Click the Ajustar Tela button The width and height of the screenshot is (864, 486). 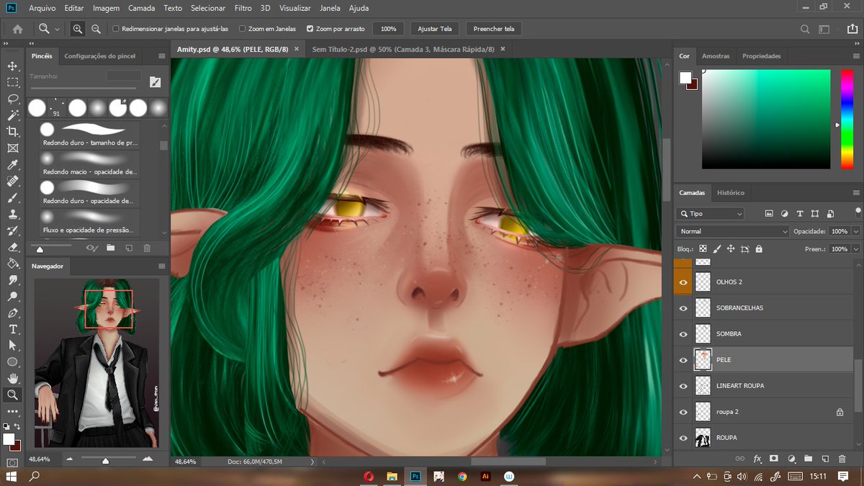(435, 29)
